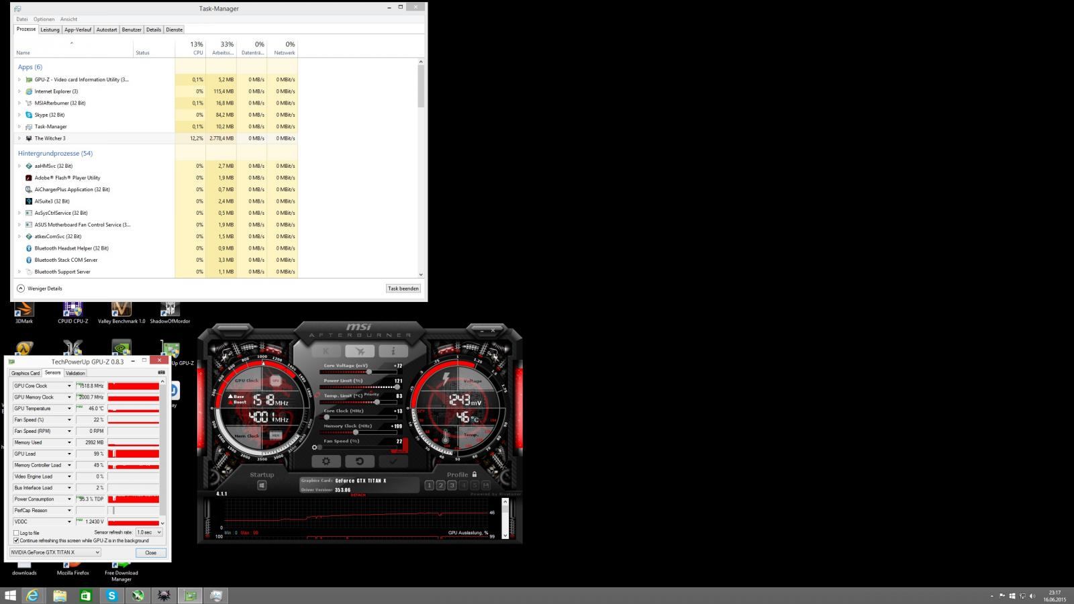Open 3DMark desktop shortcut
Viewport: 1074px width, 604px height.
[24, 312]
